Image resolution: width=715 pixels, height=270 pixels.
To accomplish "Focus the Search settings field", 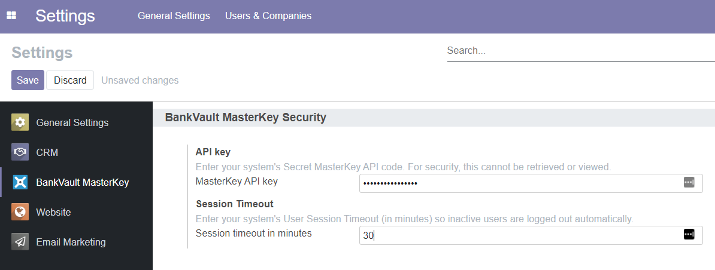I will coord(580,51).
